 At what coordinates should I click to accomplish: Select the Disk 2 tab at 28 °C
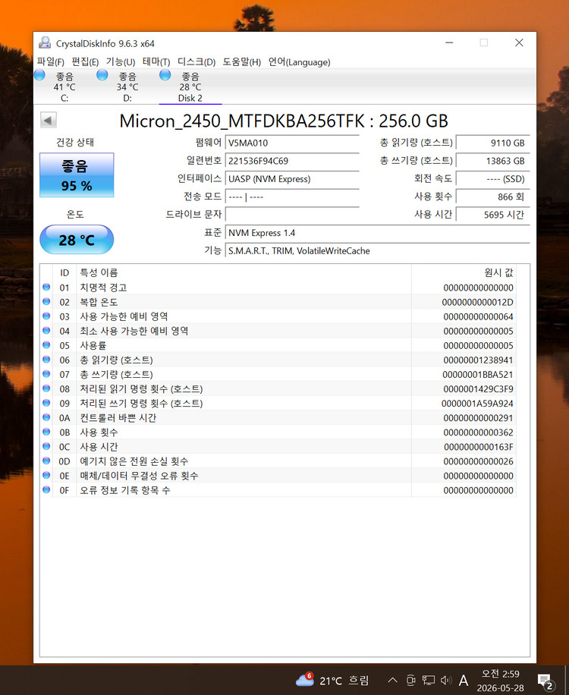[x=190, y=86]
